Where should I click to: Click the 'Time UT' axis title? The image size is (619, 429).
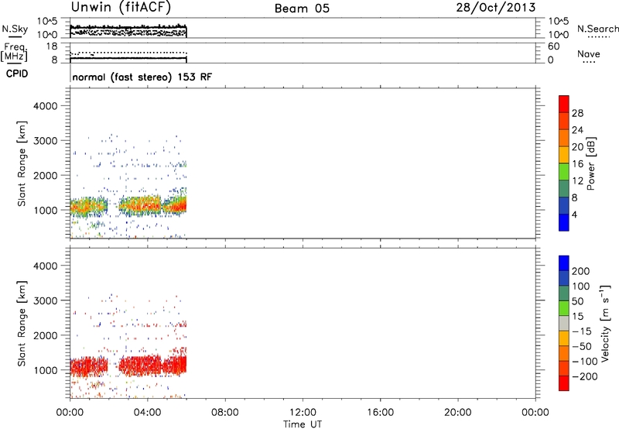pyautogui.click(x=303, y=424)
